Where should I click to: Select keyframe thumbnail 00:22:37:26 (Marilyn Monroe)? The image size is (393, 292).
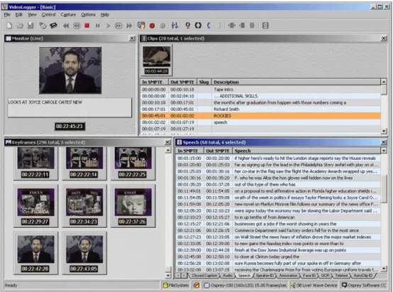coord(133,206)
